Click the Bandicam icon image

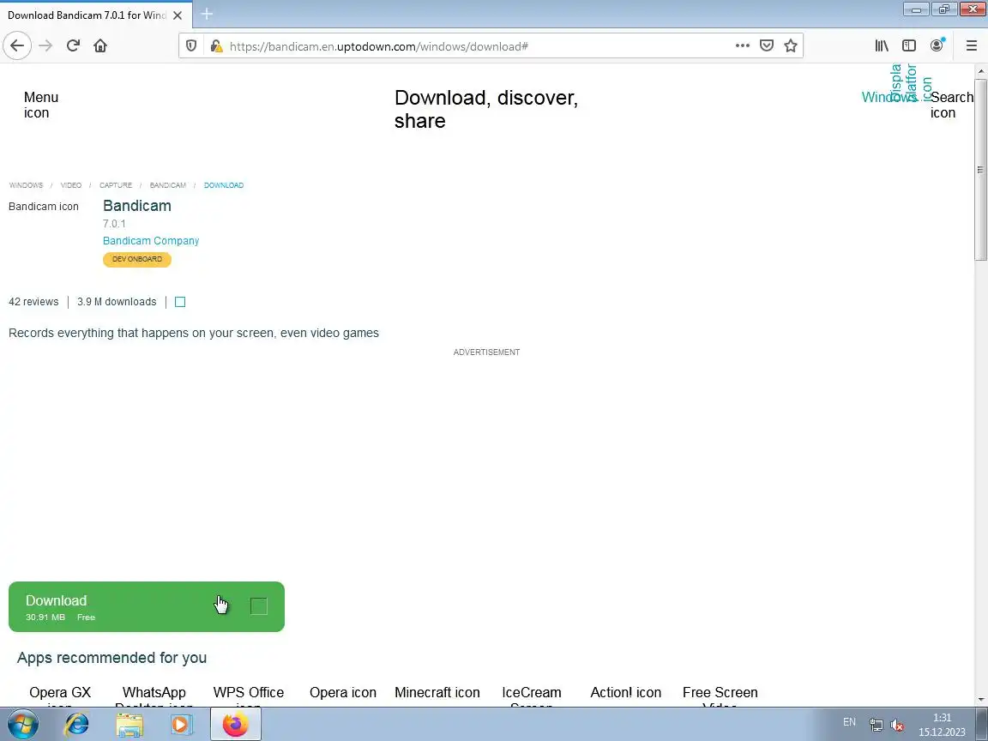44,206
